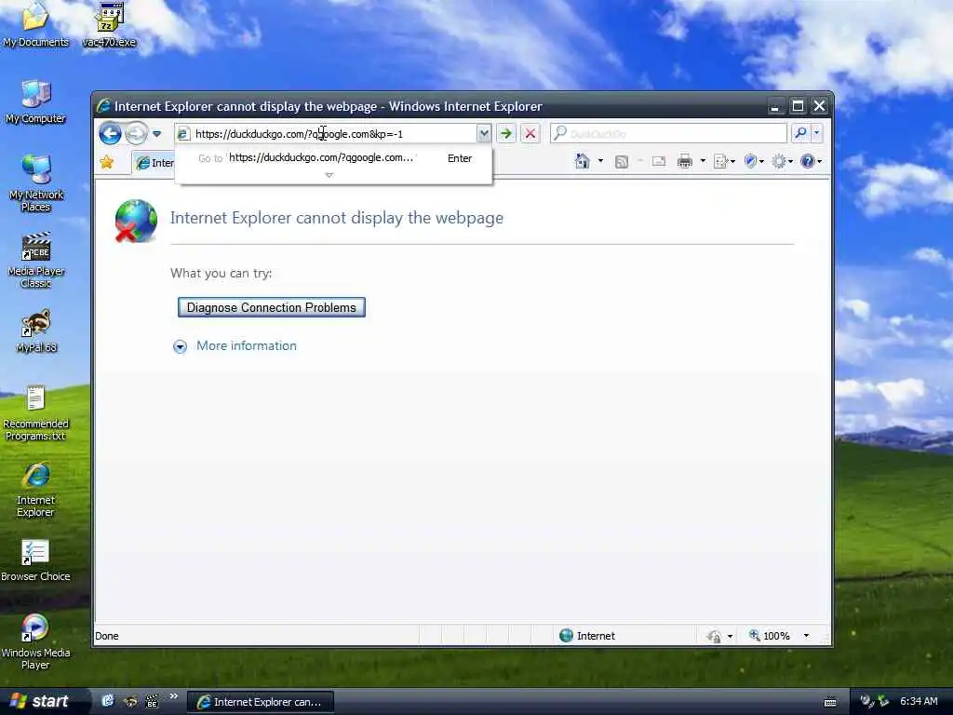Click the MyPal quick launch icon
Screen dimensions: 953x715
point(130,701)
